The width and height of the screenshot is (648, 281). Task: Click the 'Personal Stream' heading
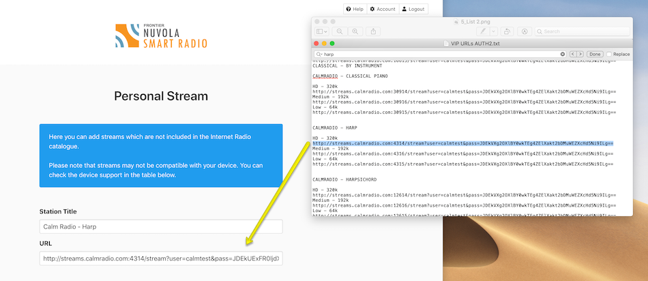(x=161, y=96)
